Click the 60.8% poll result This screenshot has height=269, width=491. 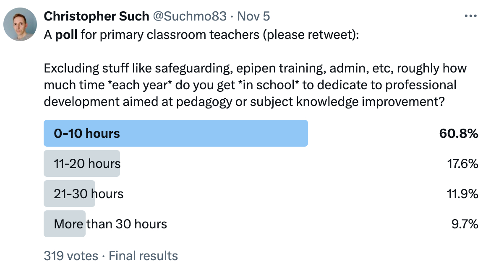[x=459, y=134]
